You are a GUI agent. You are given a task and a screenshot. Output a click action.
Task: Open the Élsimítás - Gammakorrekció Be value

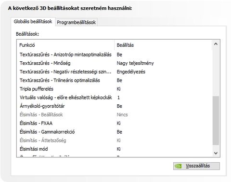(x=119, y=132)
